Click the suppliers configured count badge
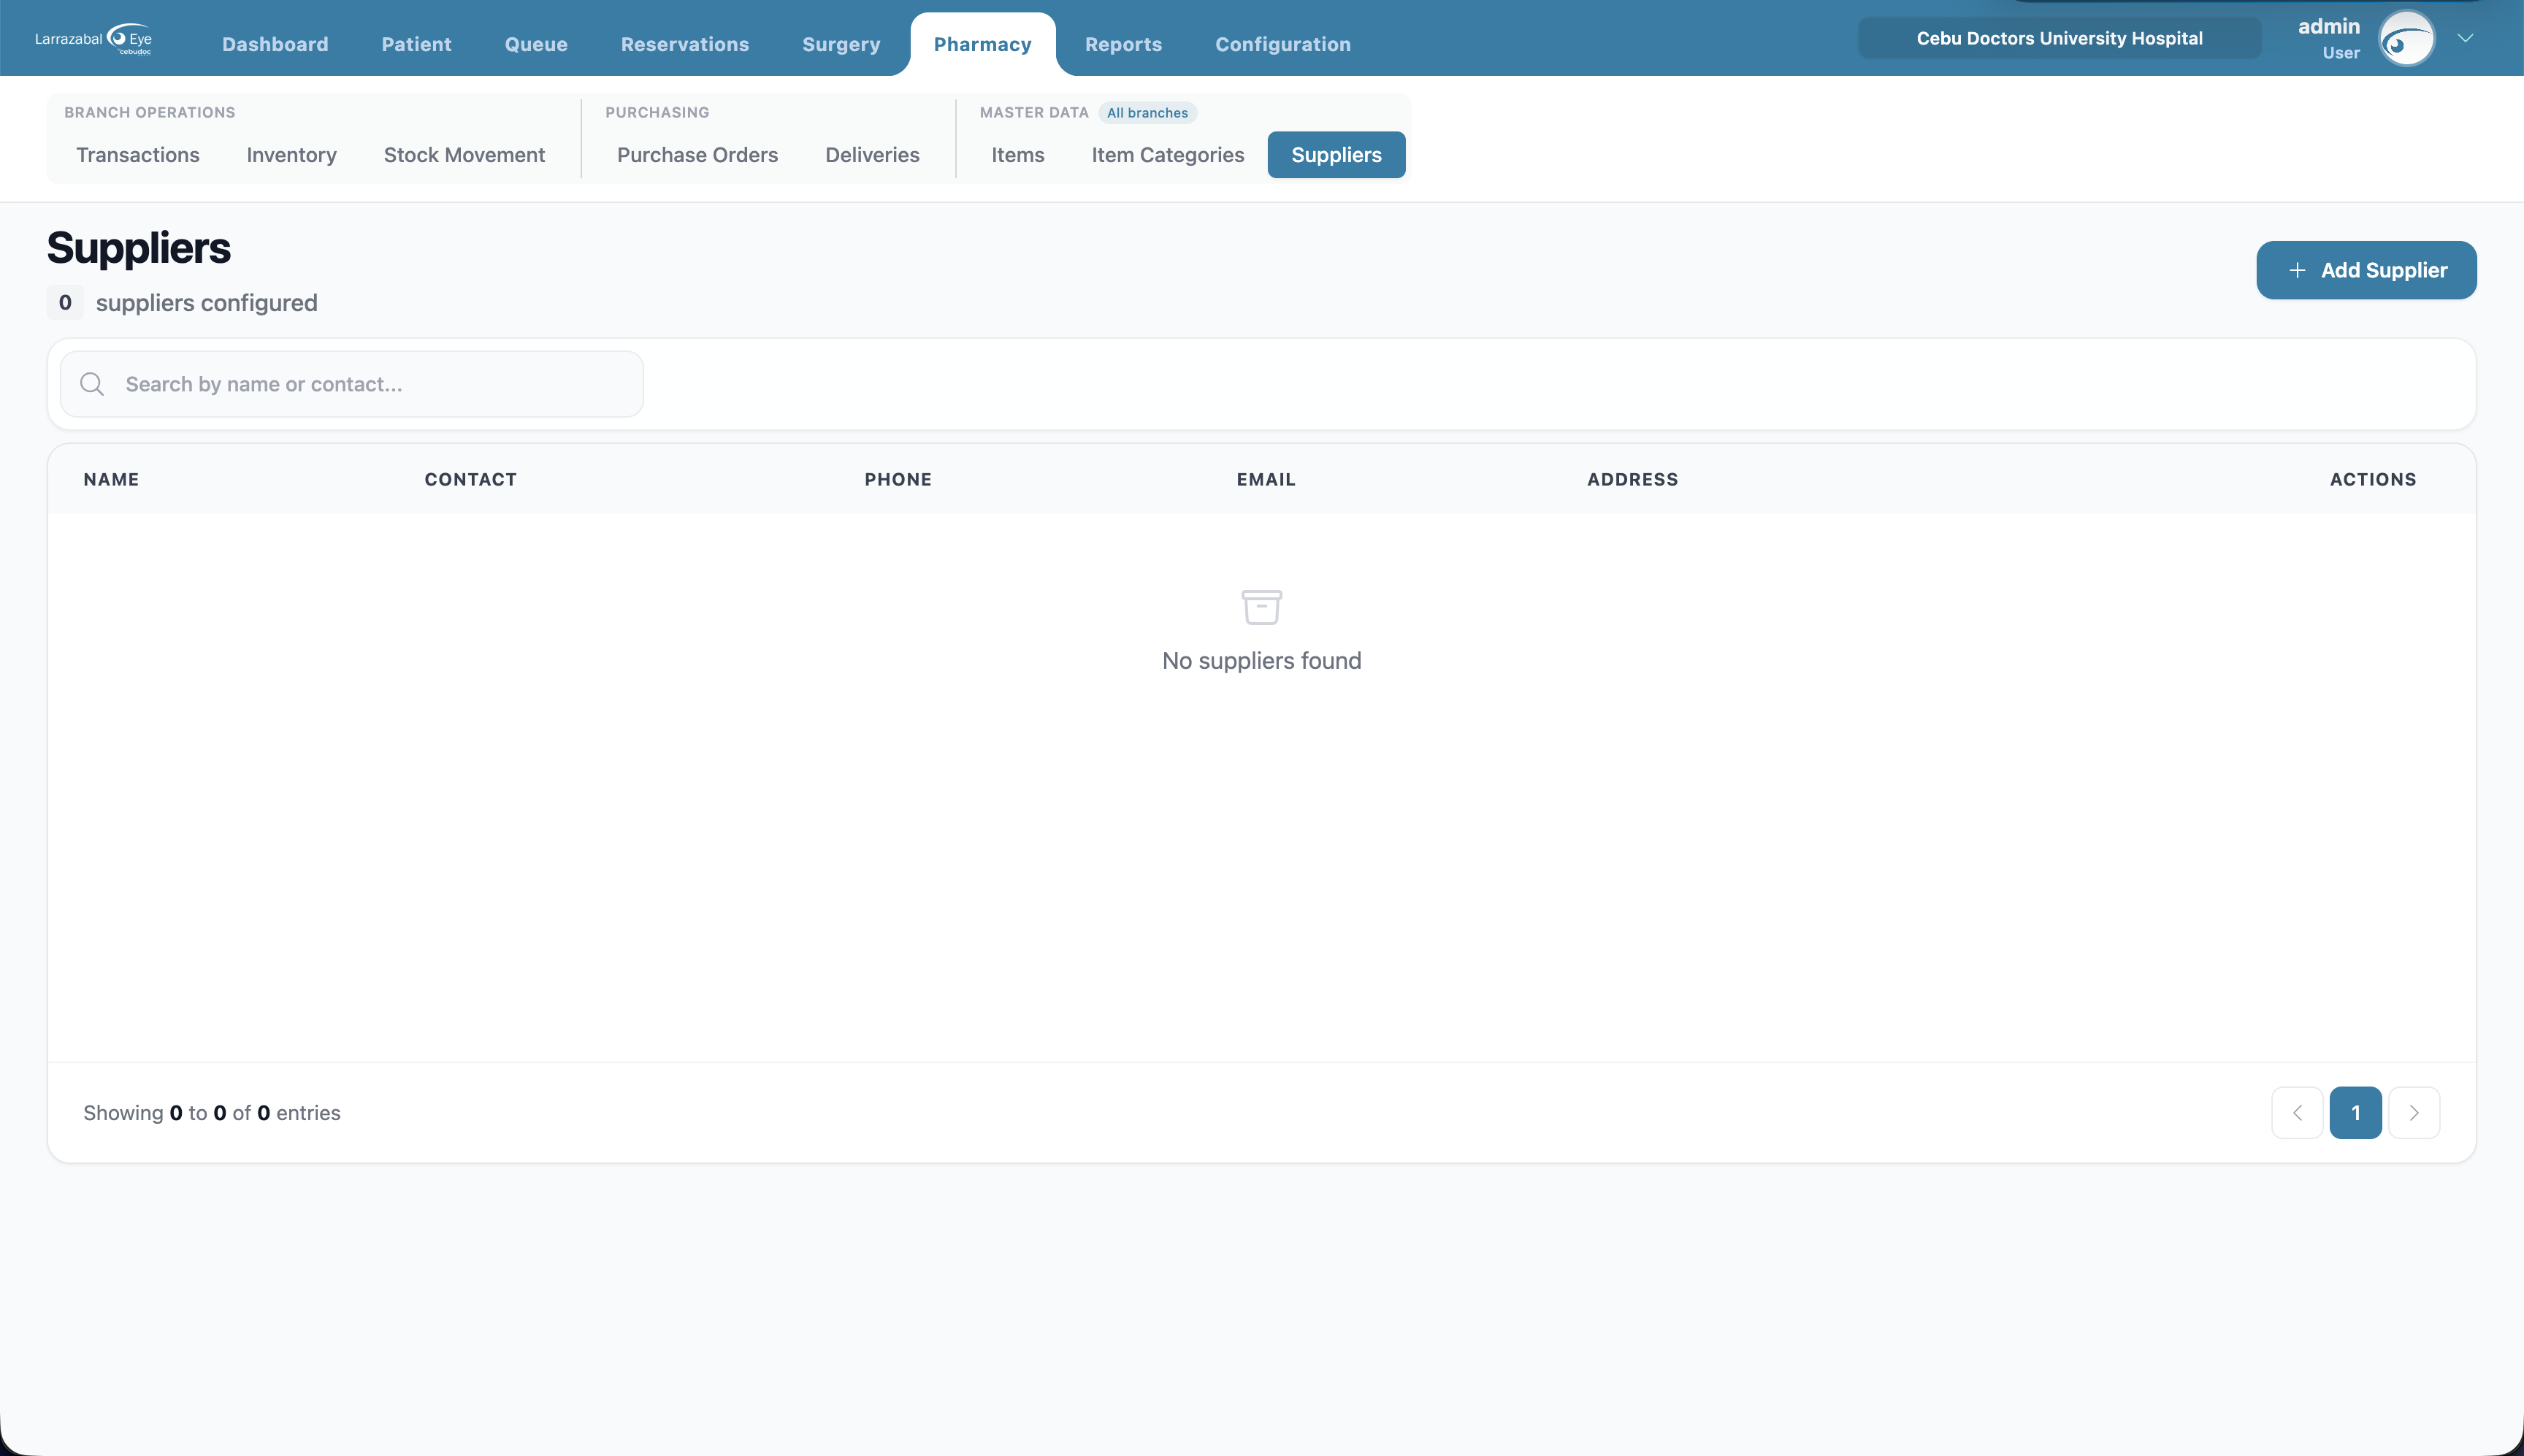This screenshot has height=1456, width=2524. (x=65, y=302)
